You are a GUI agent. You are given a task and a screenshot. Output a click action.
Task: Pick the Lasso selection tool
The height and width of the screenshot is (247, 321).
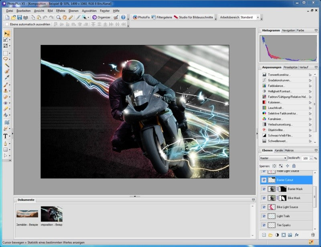[x=6, y=59]
